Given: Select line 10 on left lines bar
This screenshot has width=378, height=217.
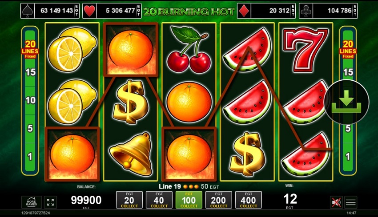Looking at the screenshot, I should [x=30, y=100].
